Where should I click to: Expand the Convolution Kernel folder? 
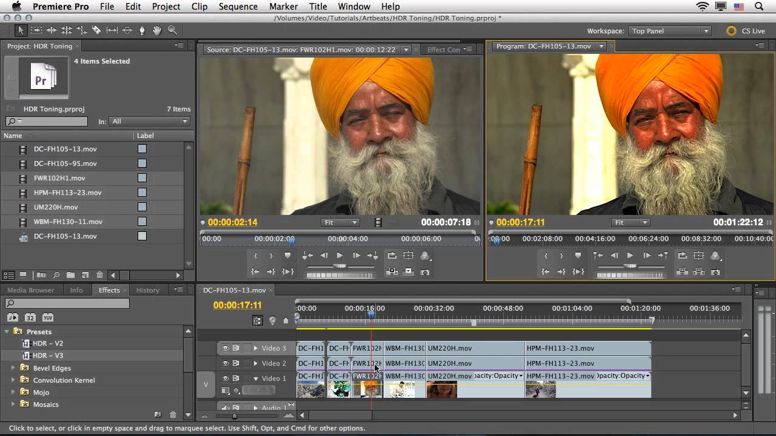click(13, 380)
